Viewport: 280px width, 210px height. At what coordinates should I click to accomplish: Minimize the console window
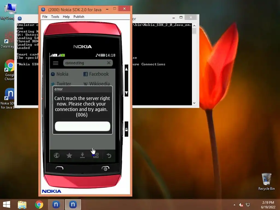pos(174,17)
